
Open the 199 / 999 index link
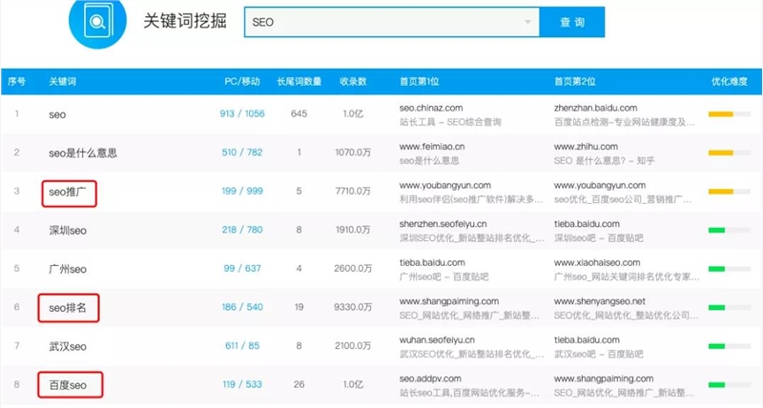242,191
